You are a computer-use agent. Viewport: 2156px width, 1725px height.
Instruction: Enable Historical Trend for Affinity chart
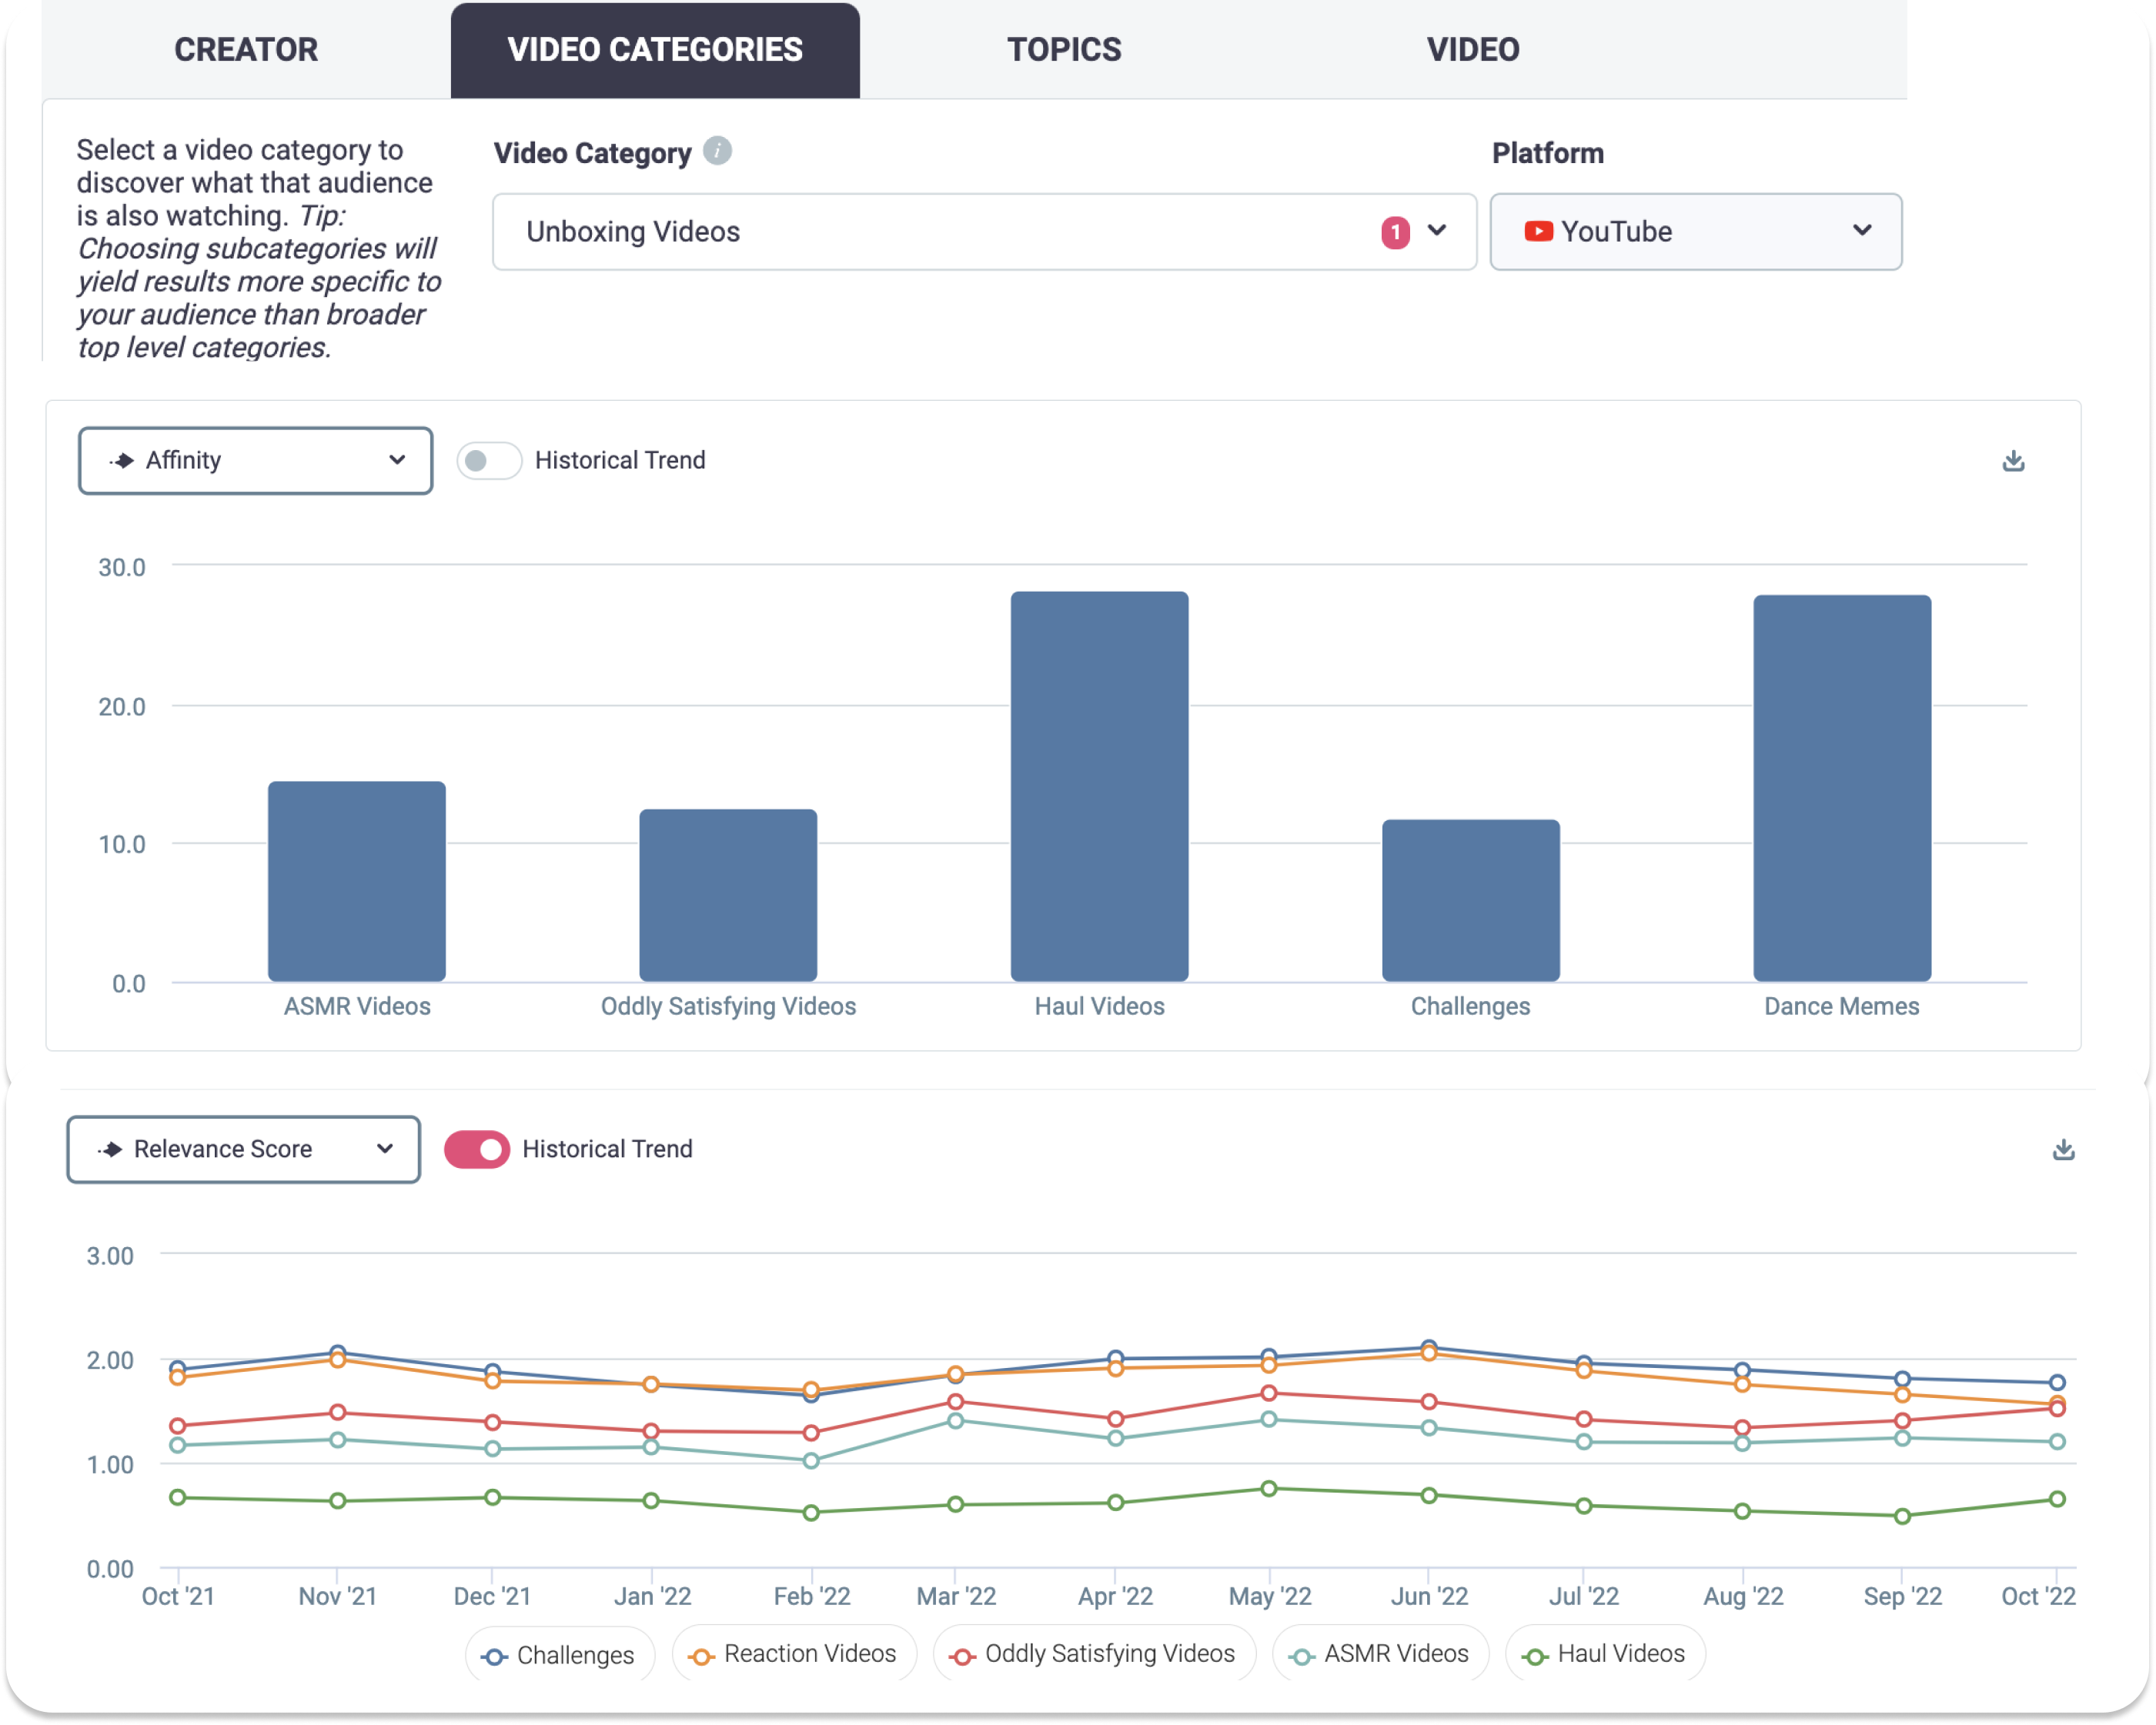pos(489,461)
